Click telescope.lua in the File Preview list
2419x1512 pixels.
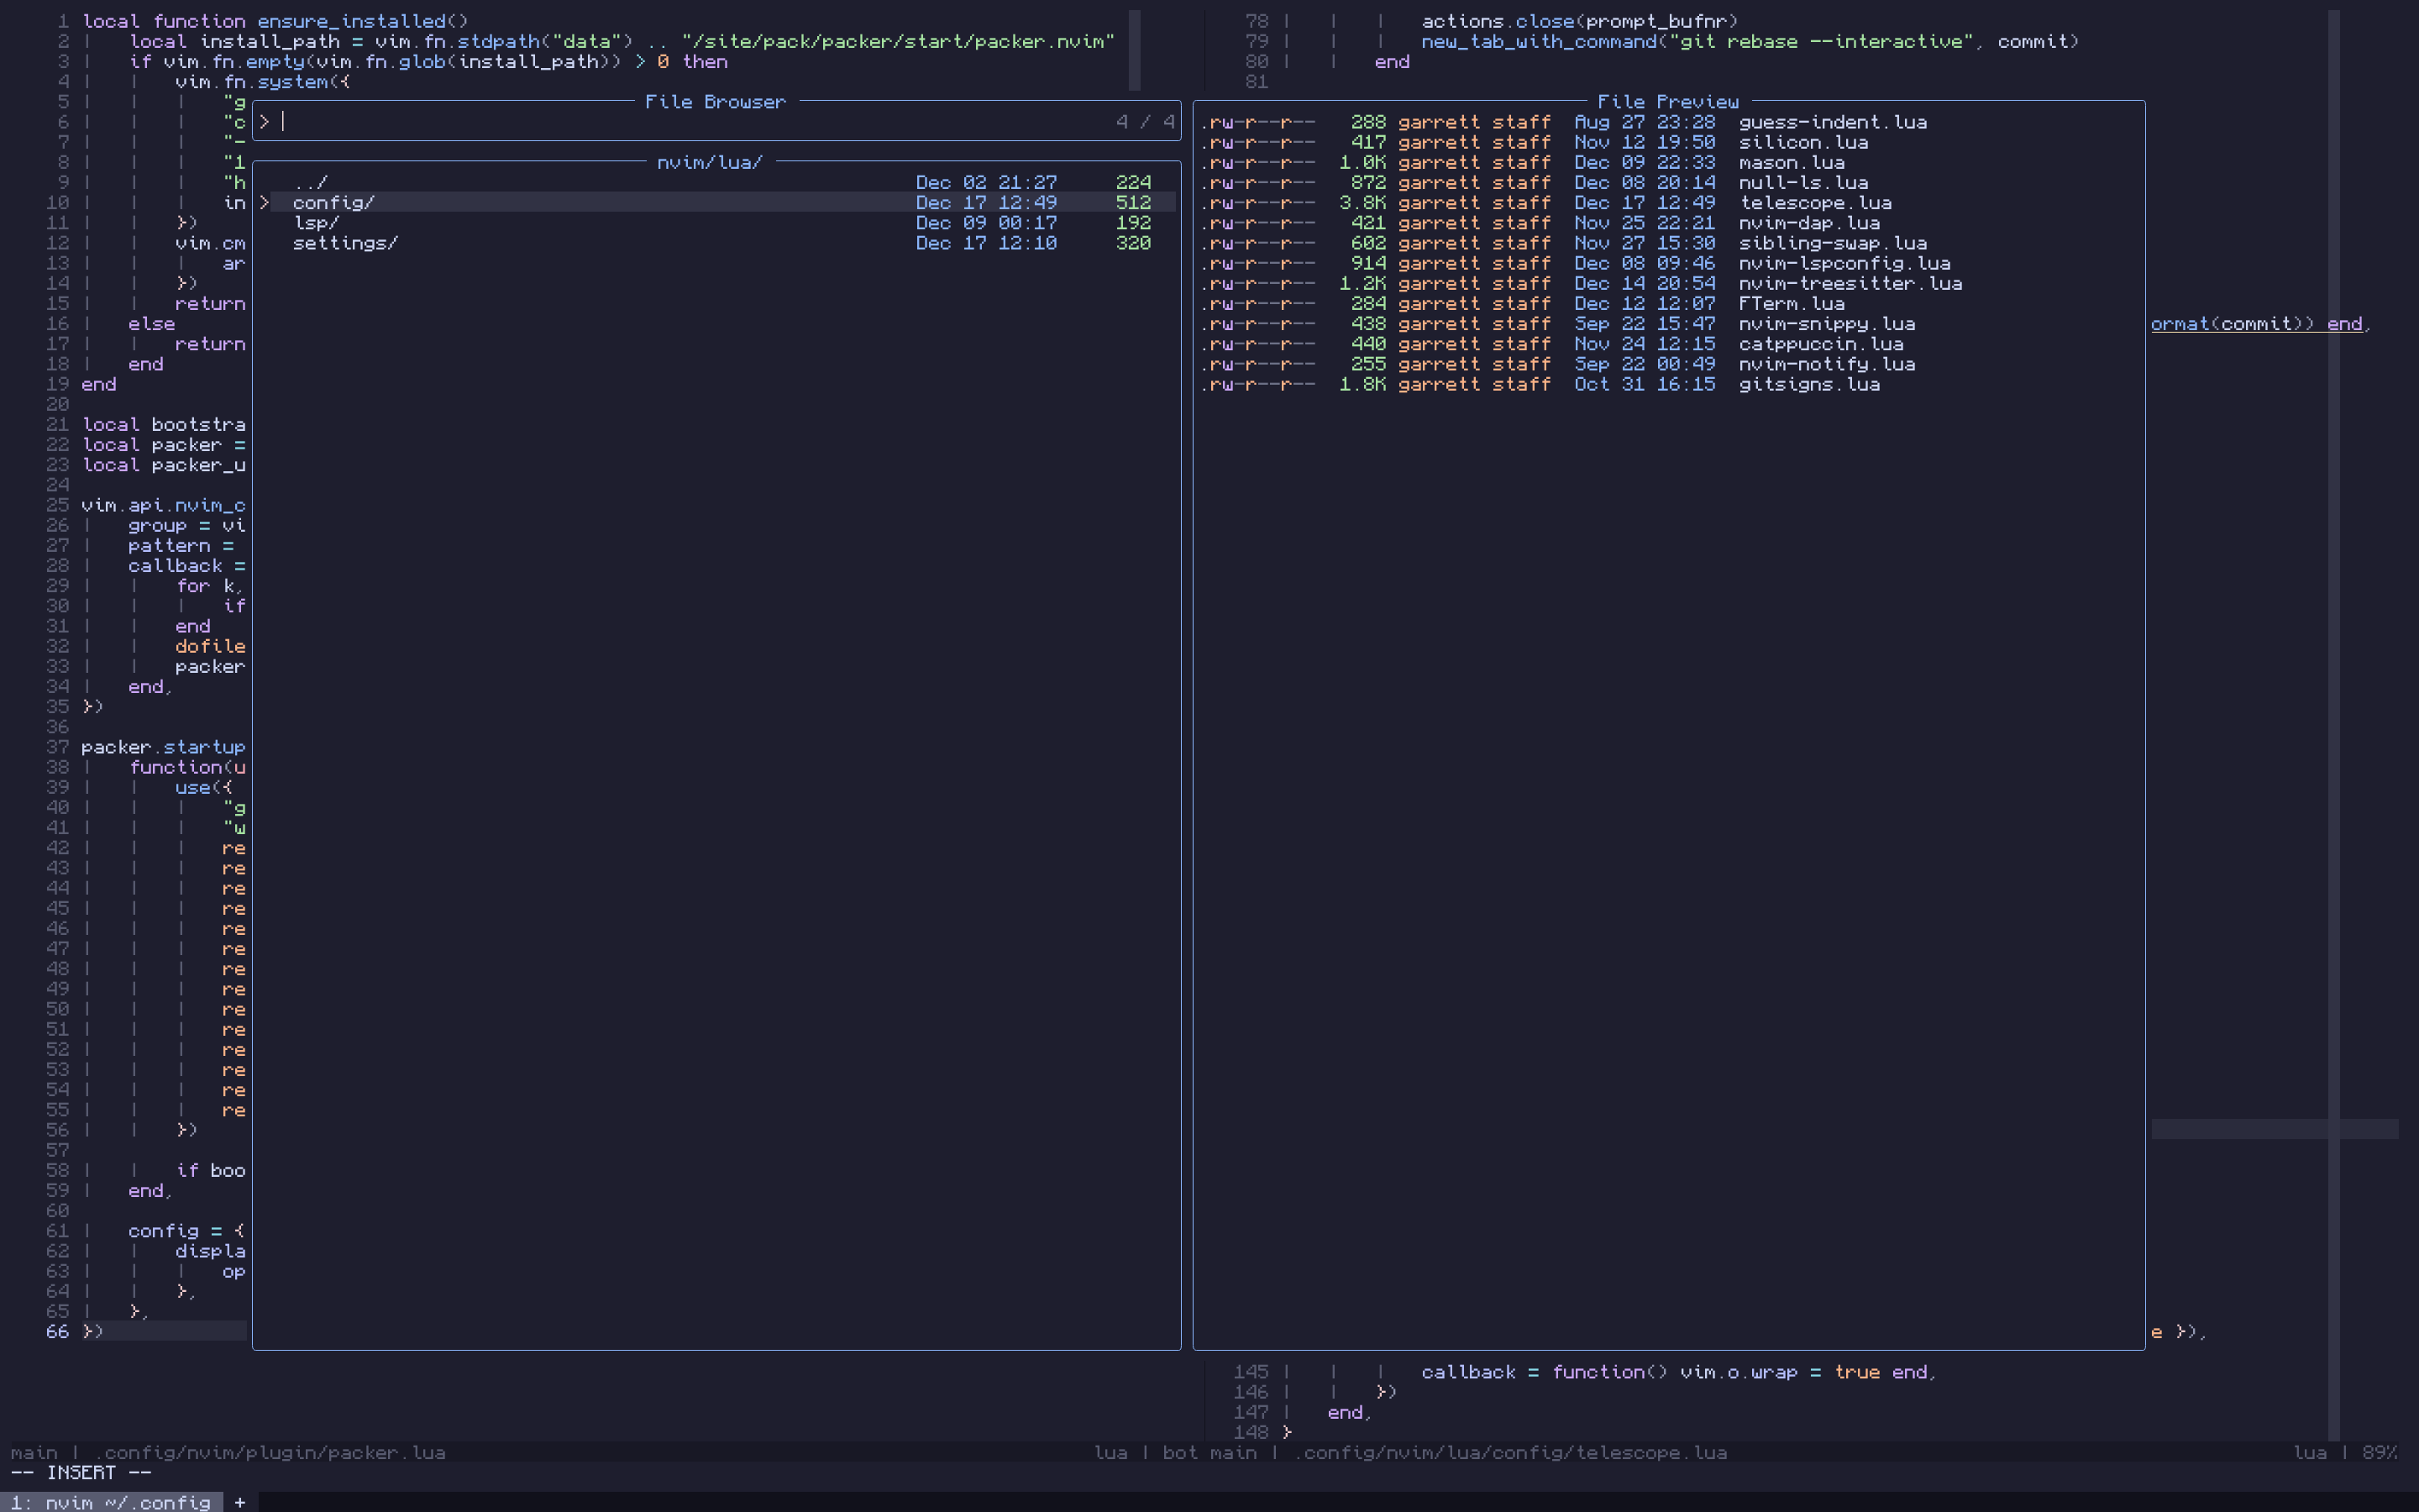click(1814, 203)
